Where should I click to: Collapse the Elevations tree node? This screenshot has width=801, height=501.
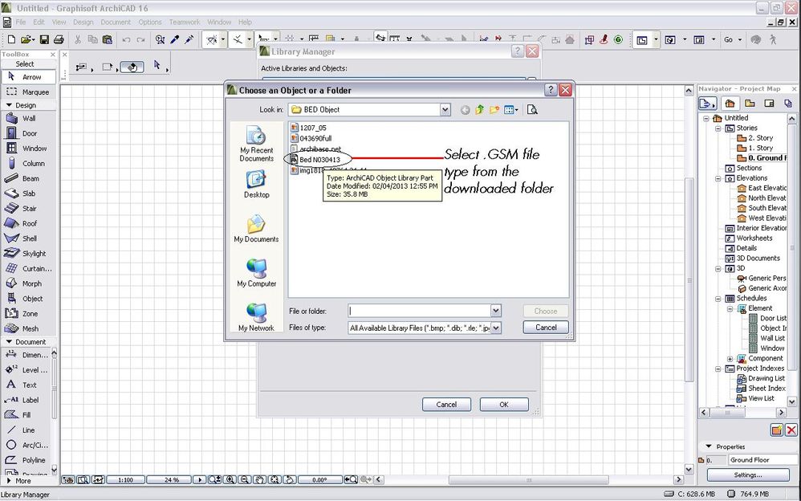(x=718, y=178)
